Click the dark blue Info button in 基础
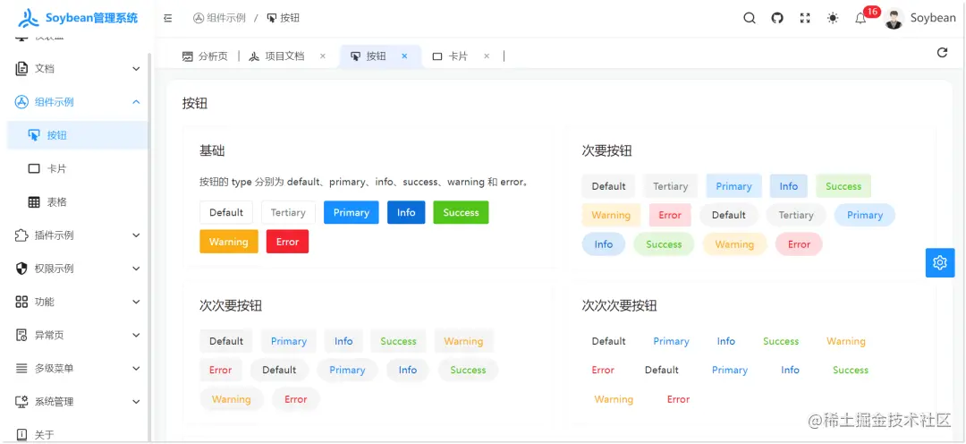The image size is (966, 444). click(406, 212)
